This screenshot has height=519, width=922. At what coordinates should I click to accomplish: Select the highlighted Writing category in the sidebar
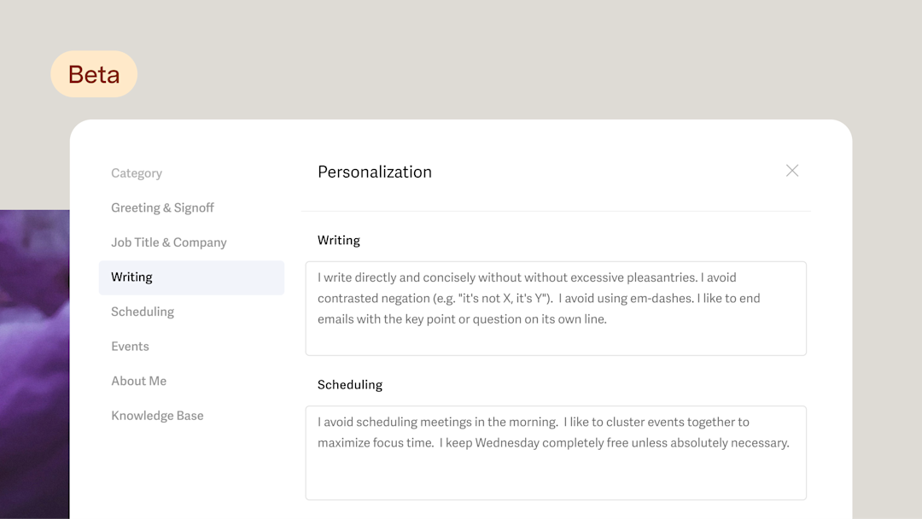(x=192, y=277)
